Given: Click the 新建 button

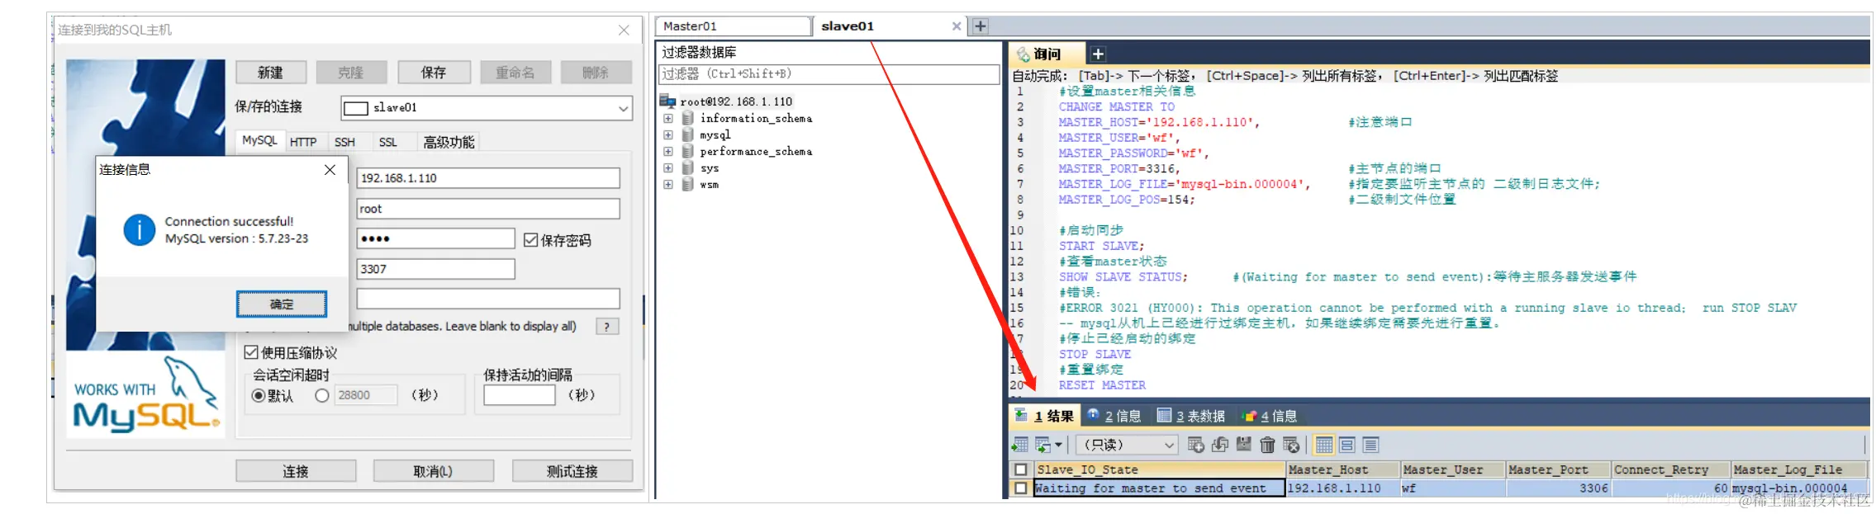Looking at the screenshot, I should point(270,73).
